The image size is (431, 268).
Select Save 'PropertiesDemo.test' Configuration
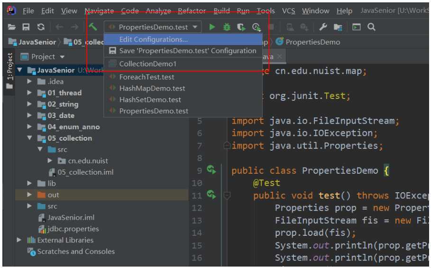click(183, 51)
